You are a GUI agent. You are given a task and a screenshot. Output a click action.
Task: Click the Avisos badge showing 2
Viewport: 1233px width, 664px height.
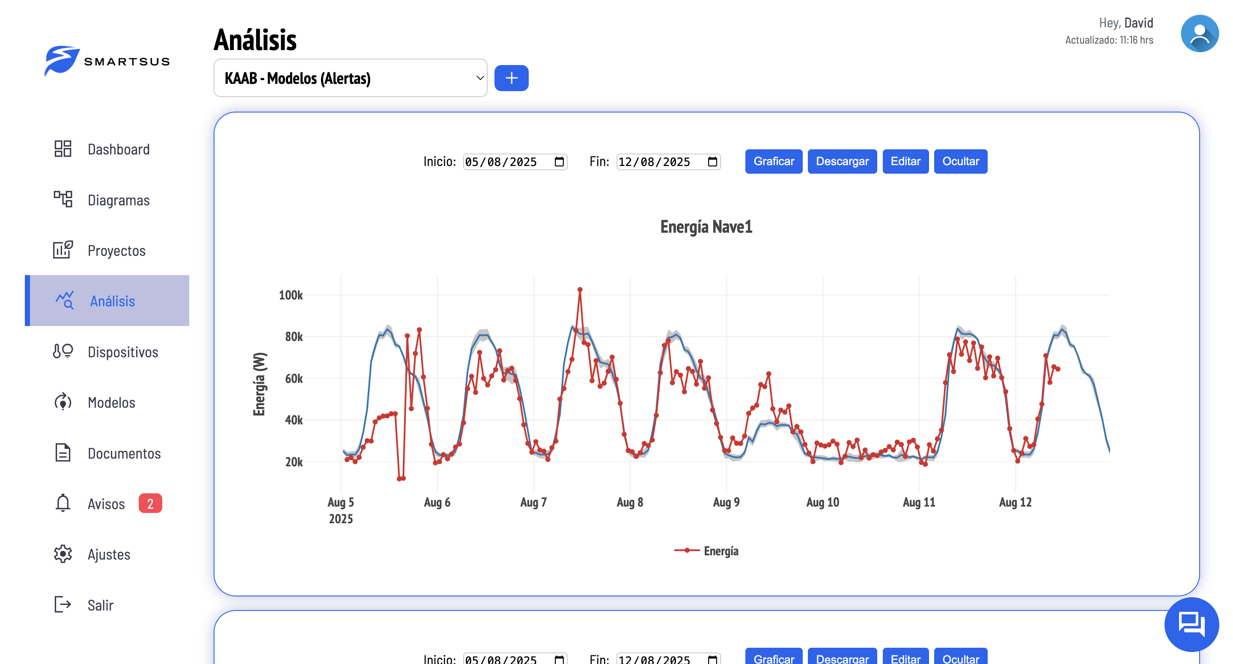click(150, 503)
